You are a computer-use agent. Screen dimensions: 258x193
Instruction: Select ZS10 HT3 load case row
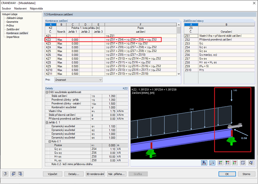(219, 70)
